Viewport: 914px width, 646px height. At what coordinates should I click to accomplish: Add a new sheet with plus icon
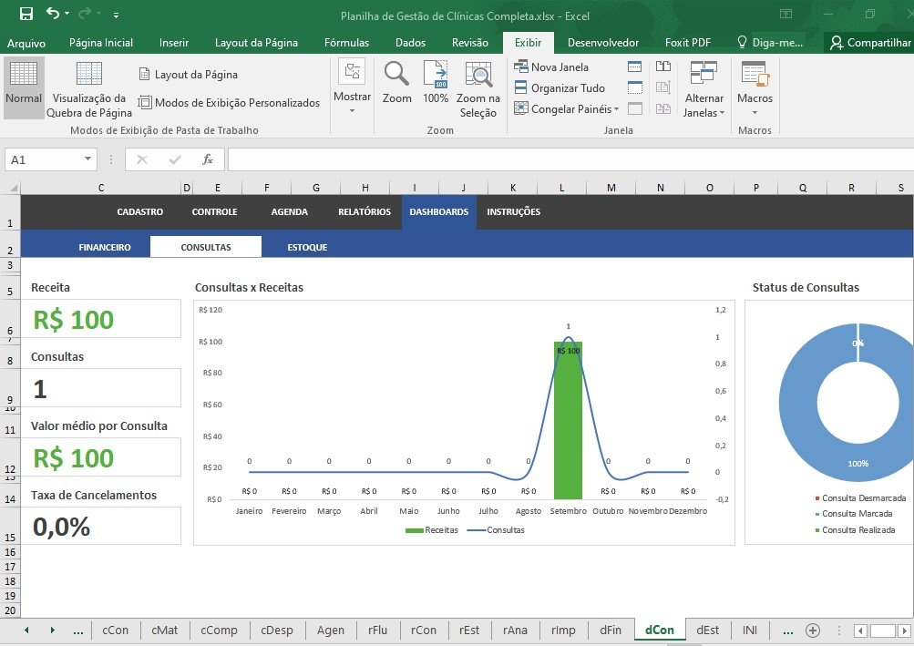813,631
